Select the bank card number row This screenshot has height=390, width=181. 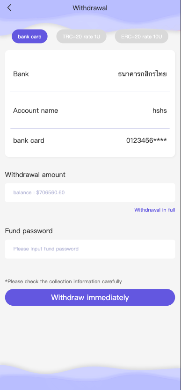coord(90,140)
